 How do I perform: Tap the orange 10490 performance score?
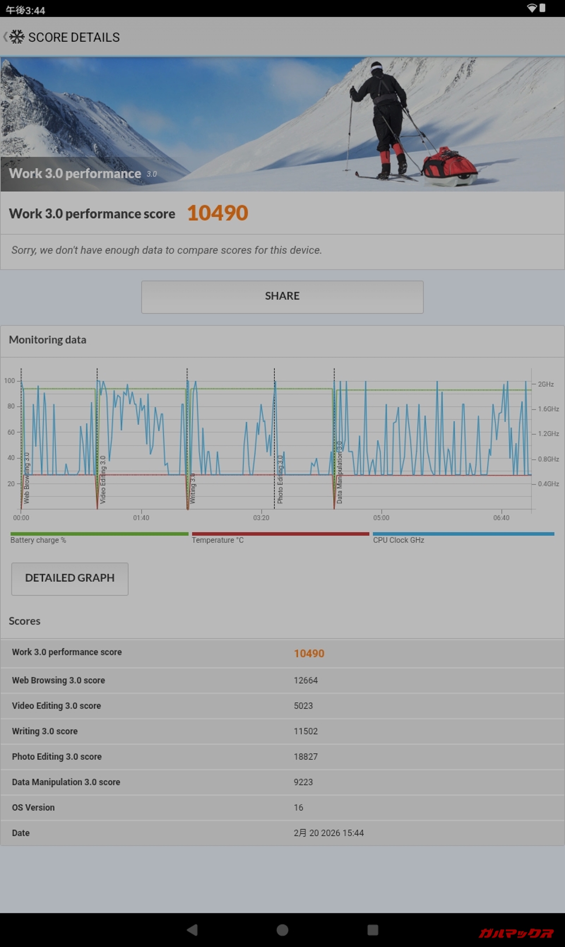click(218, 213)
